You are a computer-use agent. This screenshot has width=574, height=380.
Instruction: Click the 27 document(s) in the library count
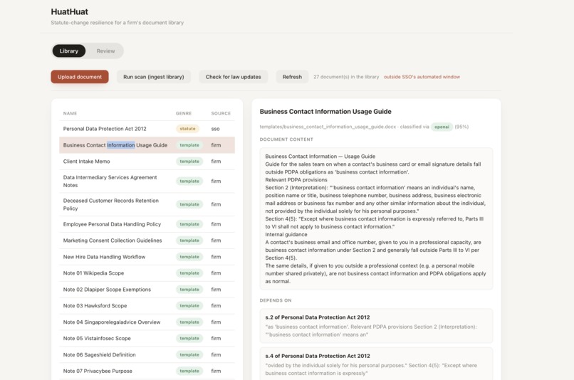346,77
